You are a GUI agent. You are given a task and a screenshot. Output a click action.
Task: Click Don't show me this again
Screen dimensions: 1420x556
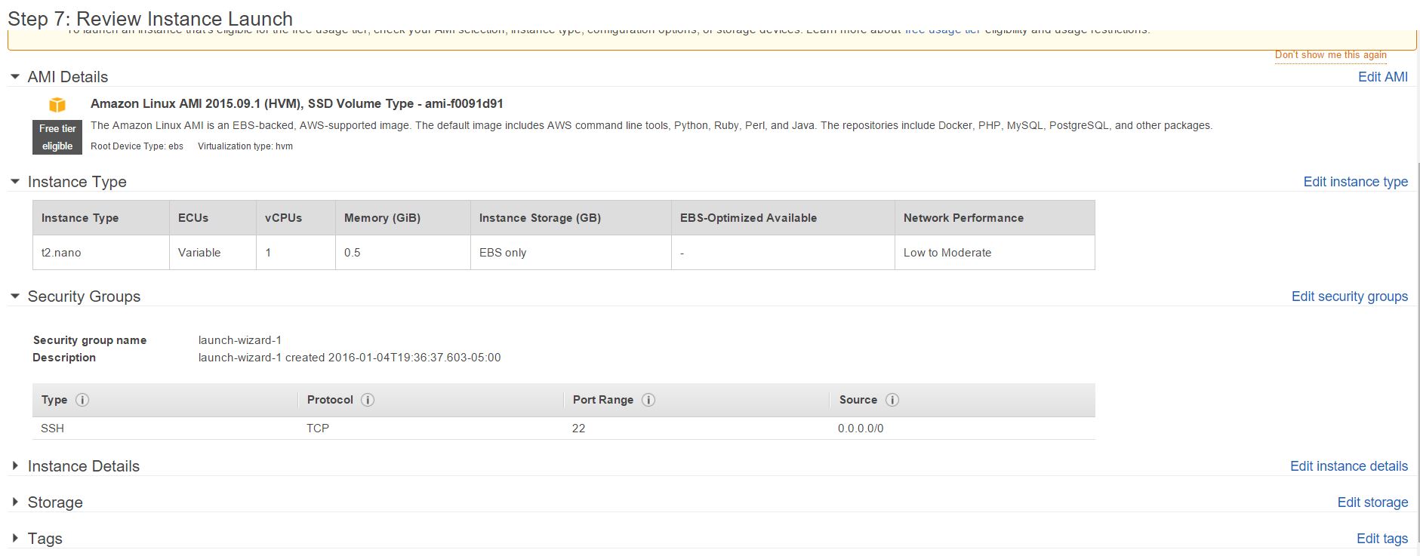click(1330, 55)
